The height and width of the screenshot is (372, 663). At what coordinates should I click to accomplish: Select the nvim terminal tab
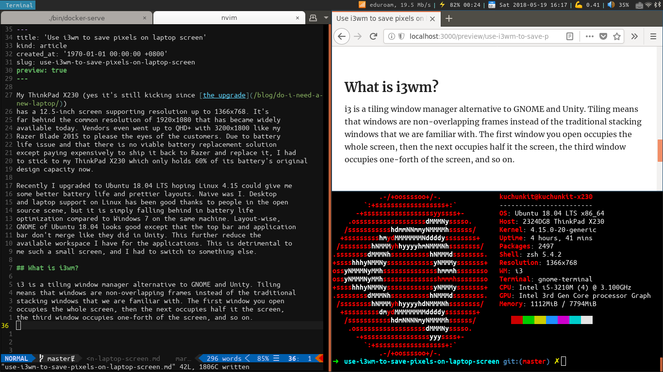coord(229,18)
